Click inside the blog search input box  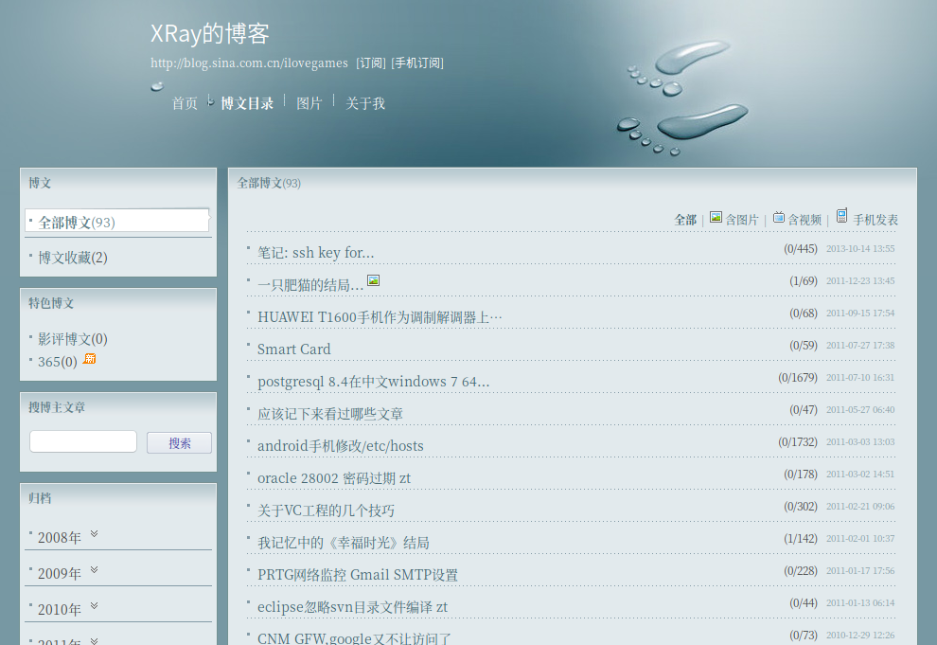click(x=82, y=440)
